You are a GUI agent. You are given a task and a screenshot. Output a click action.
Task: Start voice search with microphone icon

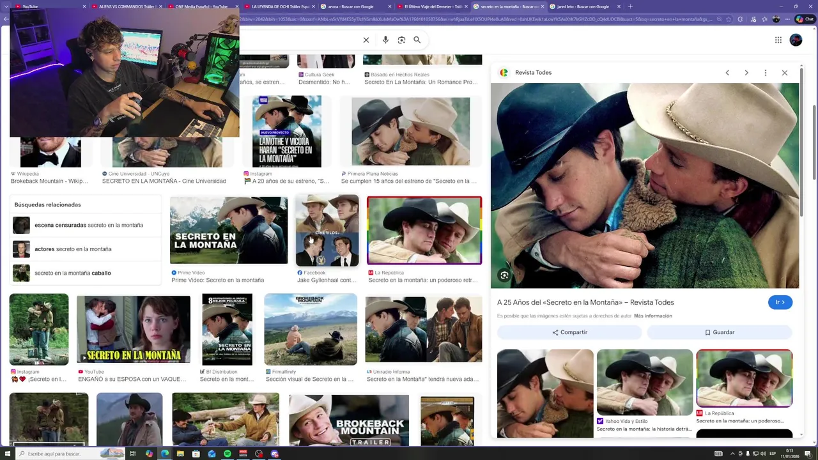click(x=385, y=40)
